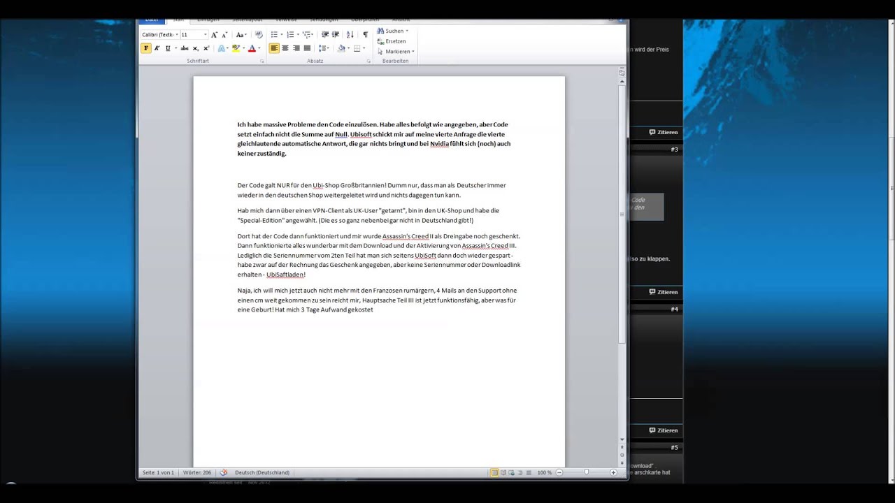Click the Wörter: 206 word count
The height and width of the screenshot is (503, 895).
pyautogui.click(x=197, y=472)
